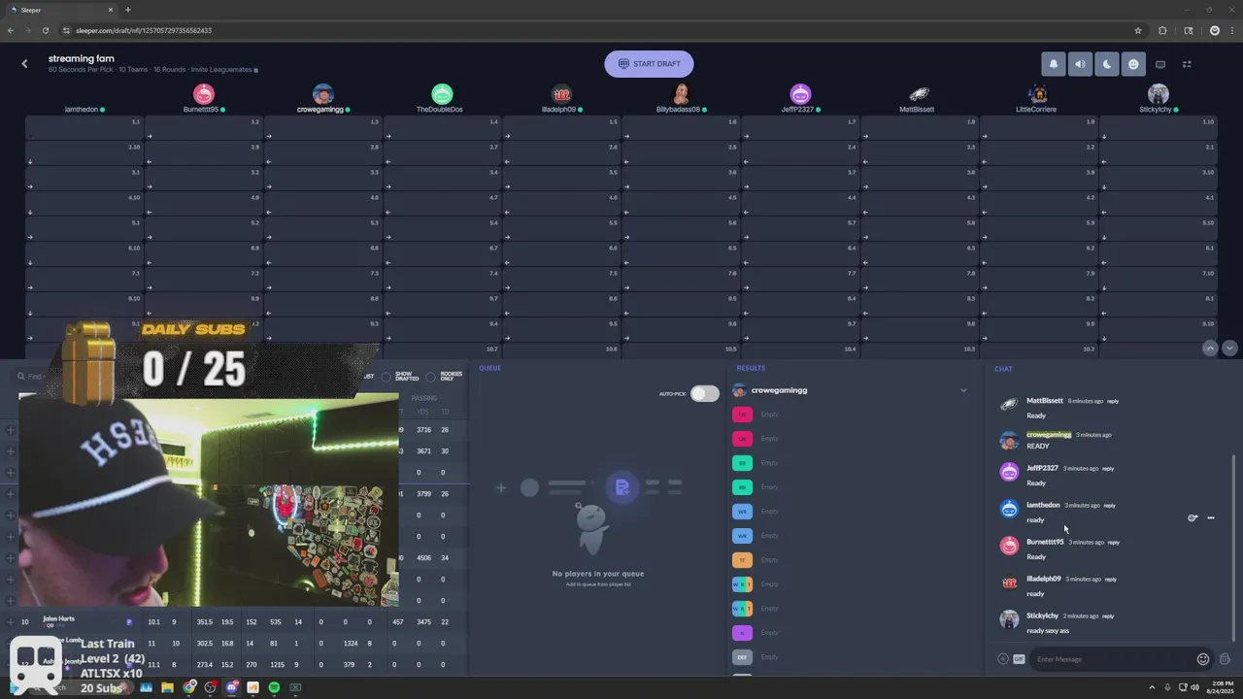The image size is (1243, 699).
Task: Reply to JeffP2327's chat message
Action: (1108, 469)
